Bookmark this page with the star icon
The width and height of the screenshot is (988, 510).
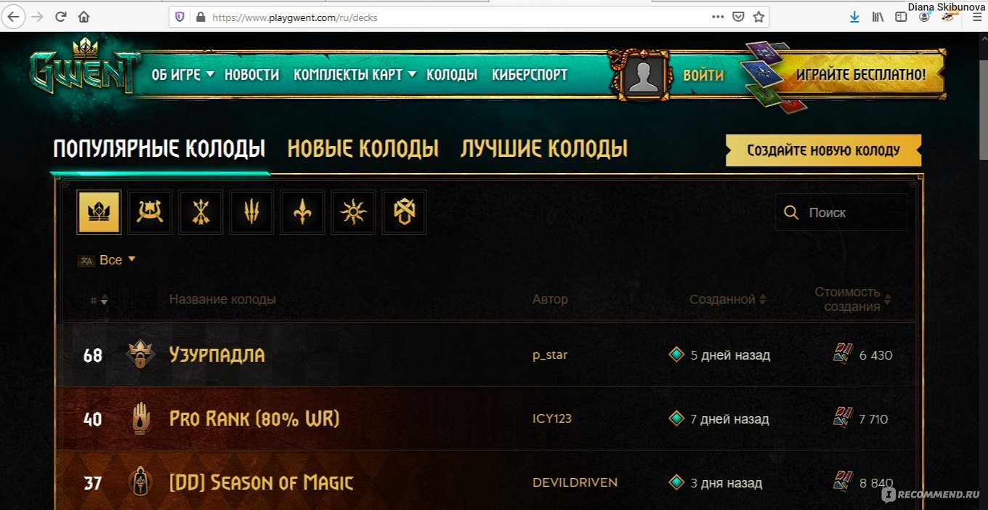pyautogui.click(x=758, y=17)
